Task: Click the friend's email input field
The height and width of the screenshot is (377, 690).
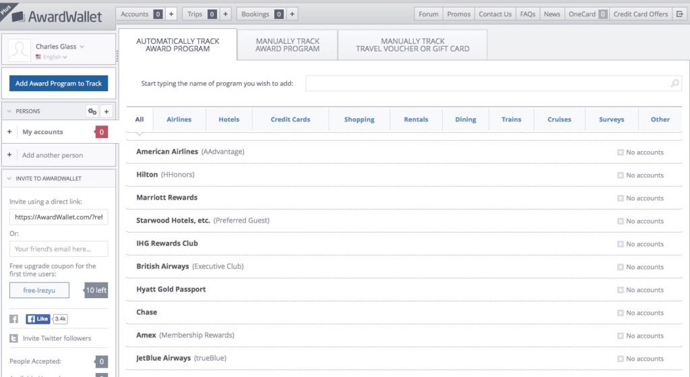Action: tap(59, 249)
